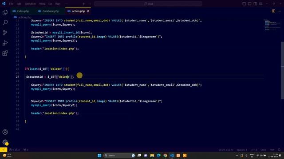Image resolution: width=284 pixels, height=159 pixels.
Task: Click mysqli_insert_id($conn) on line 16
Action: coord(72,32)
